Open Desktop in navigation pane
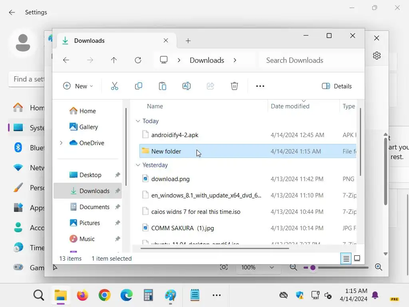Screen dimensions: 409x307 tap(87, 175)
